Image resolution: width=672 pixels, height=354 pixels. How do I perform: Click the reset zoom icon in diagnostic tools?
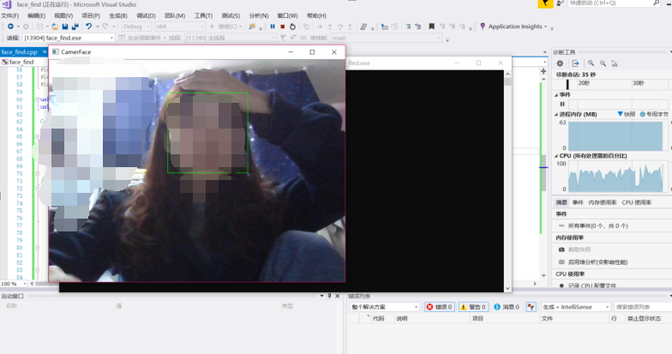[615, 63]
